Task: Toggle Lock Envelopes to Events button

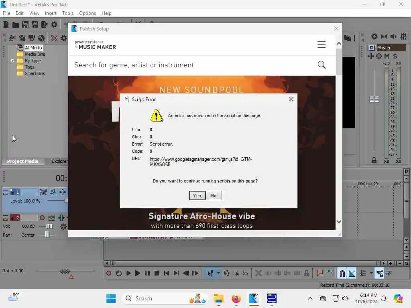Action: [379, 274]
